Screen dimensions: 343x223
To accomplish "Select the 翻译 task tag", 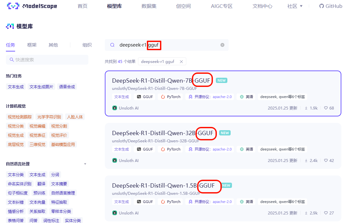I will point(41,184).
